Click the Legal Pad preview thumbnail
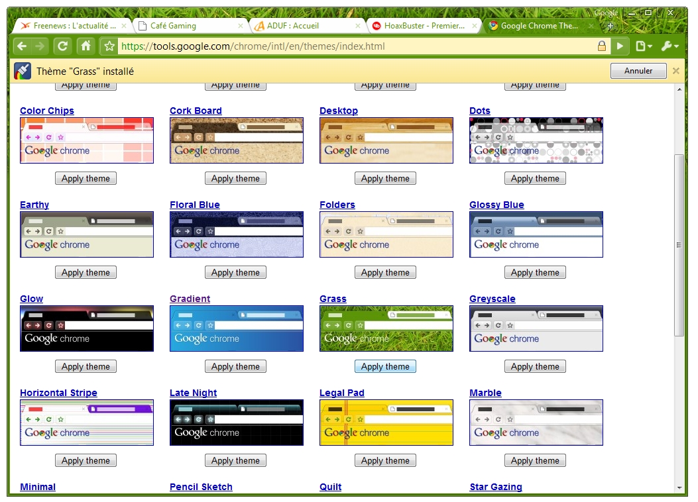This screenshot has width=698, height=502. (x=386, y=423)
